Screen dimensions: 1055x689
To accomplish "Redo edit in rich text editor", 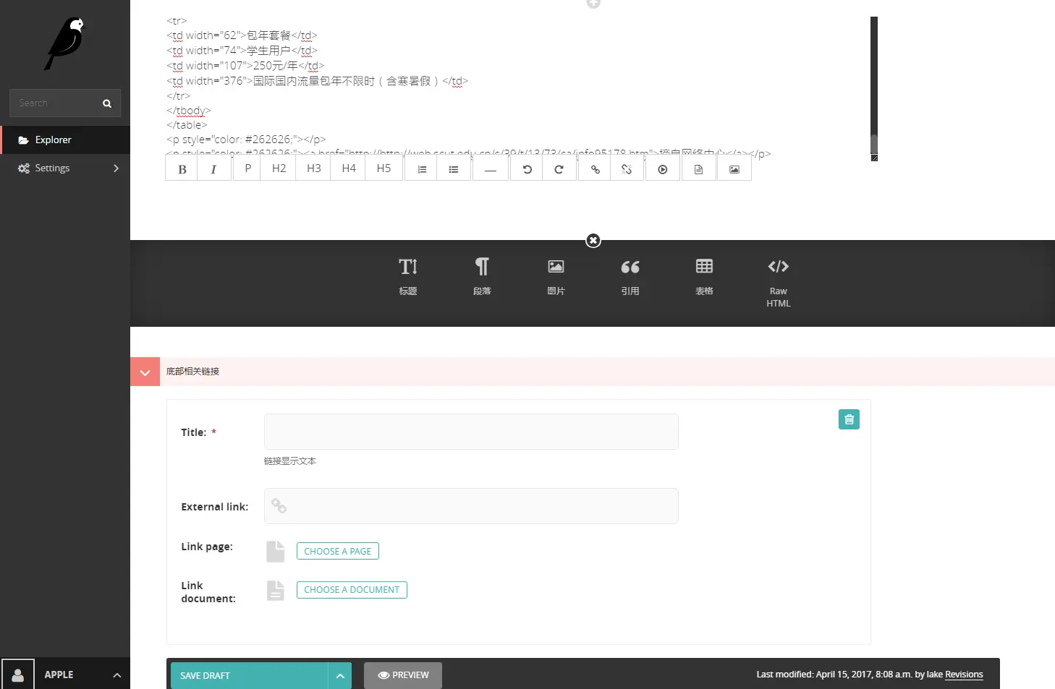I will click(x=559, y=169).
